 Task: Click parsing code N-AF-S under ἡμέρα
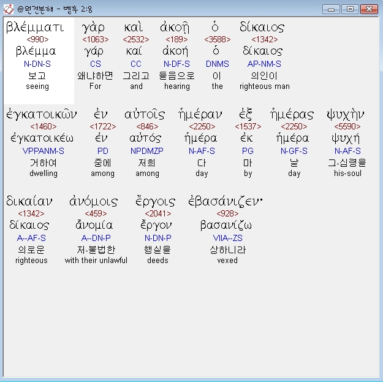(x=202, y=151)
